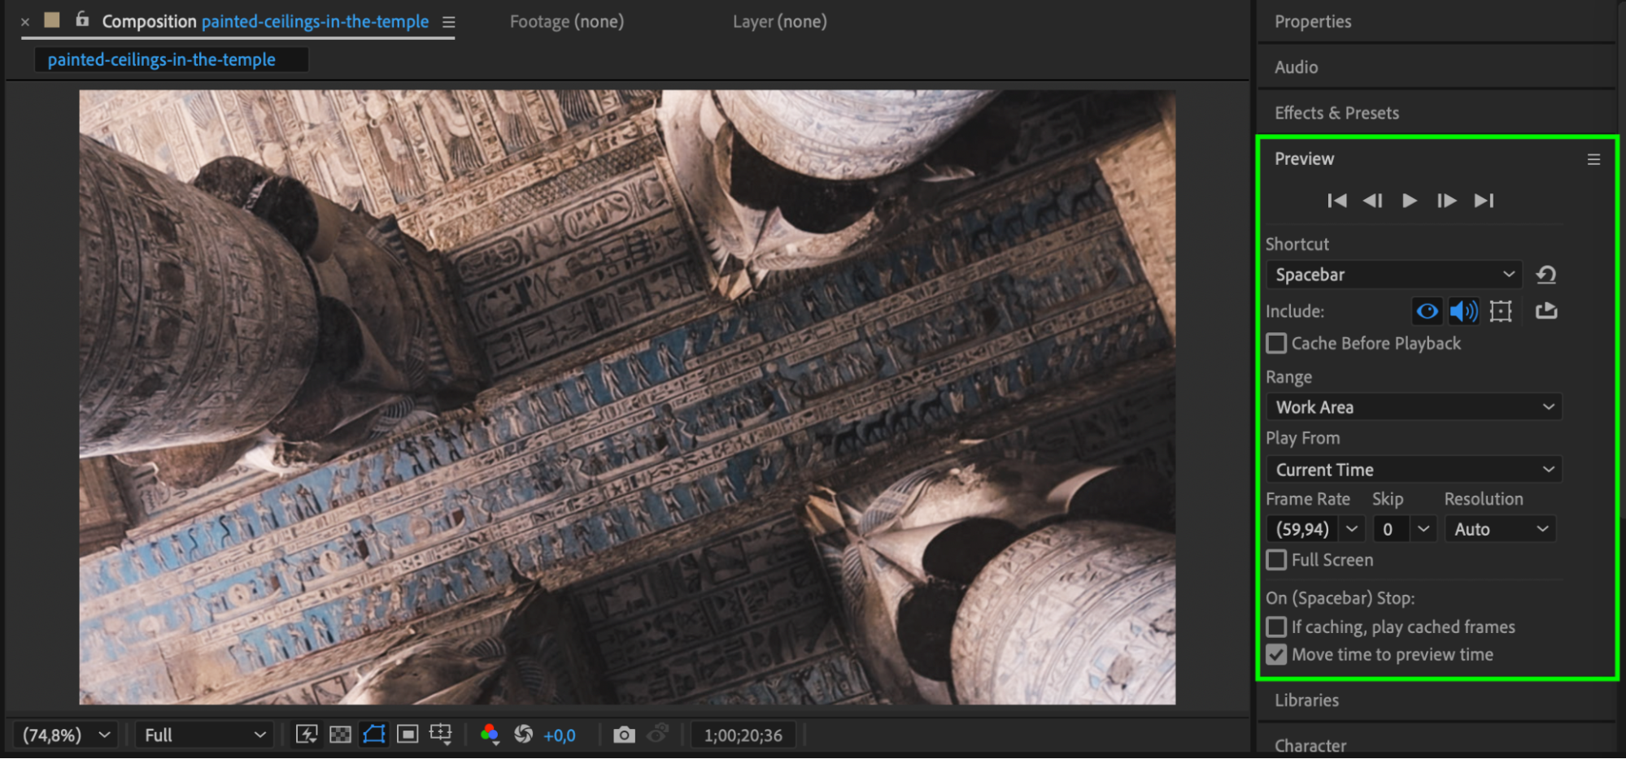Click the Fast Previews lightning icon
Image resolution: width=1626 pixels, height=759 pixels.
click(307, 735)
